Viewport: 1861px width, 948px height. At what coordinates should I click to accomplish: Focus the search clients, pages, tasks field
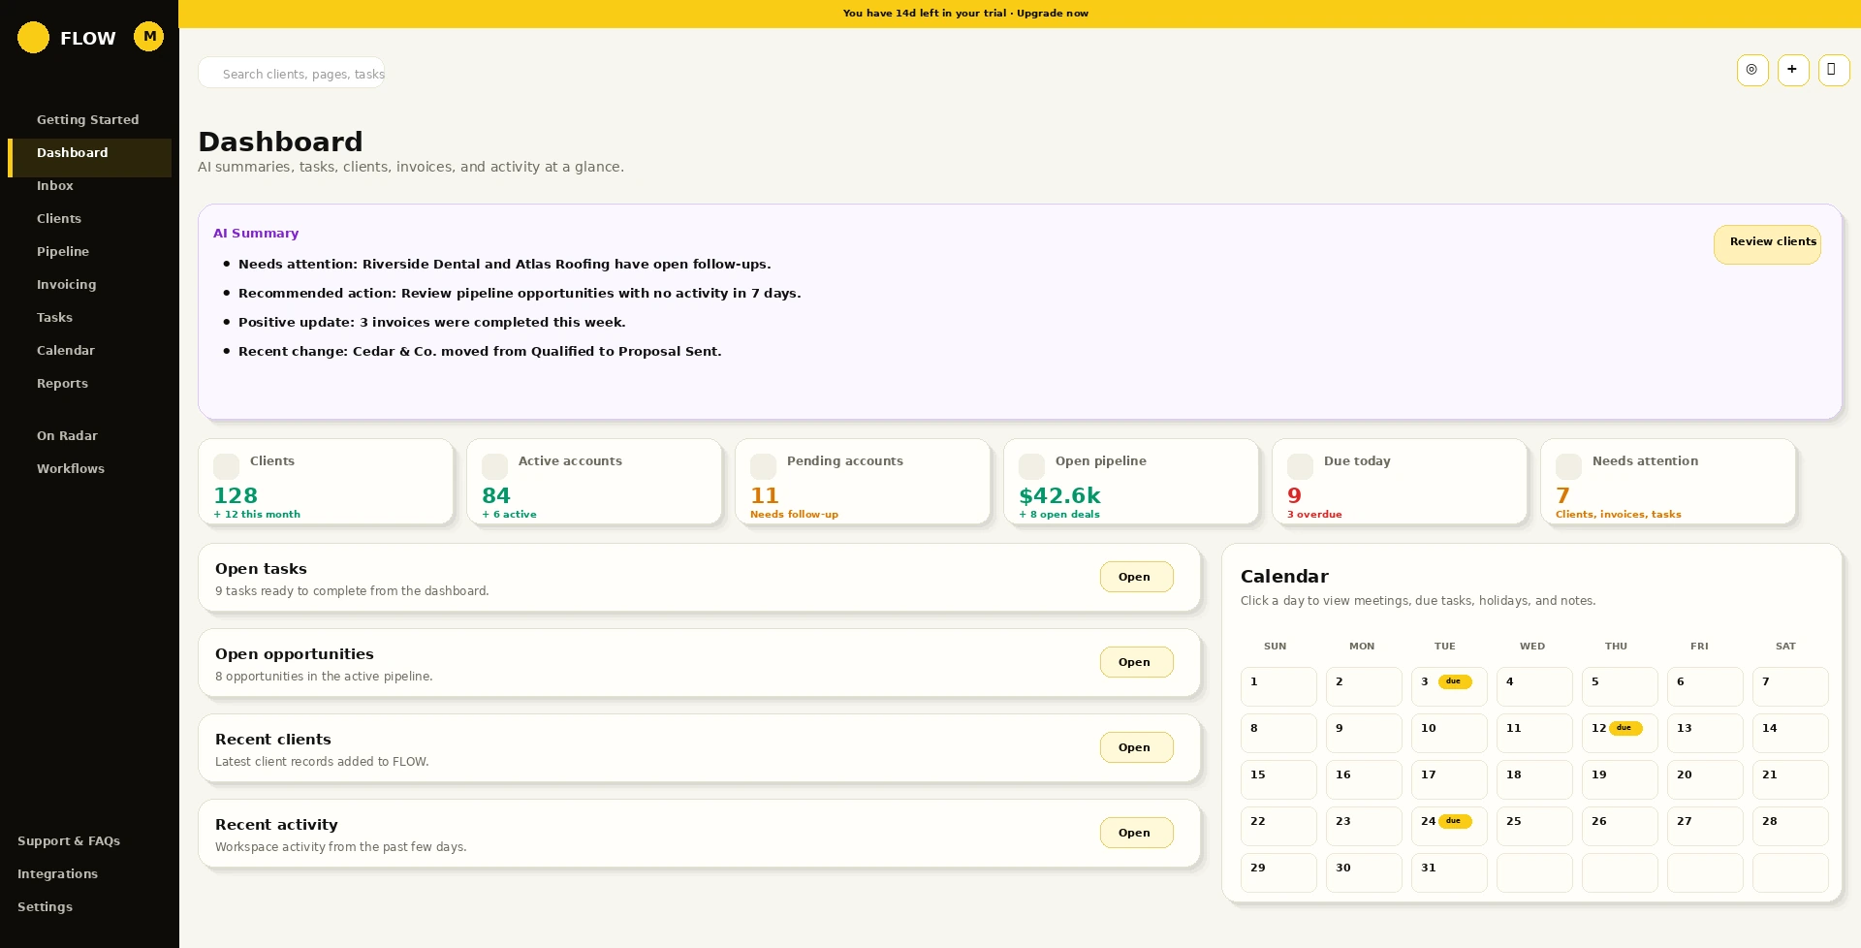click(x=292, y=73)
